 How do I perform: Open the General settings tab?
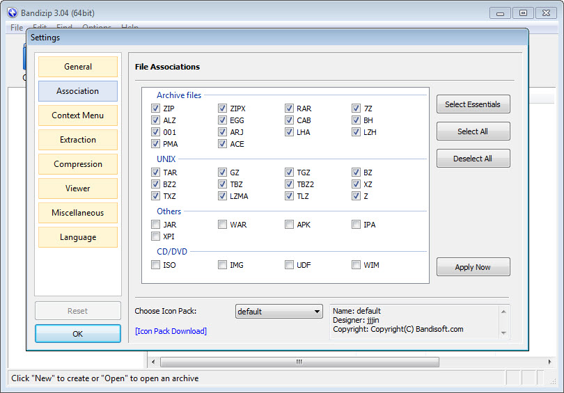coord(78,67)
